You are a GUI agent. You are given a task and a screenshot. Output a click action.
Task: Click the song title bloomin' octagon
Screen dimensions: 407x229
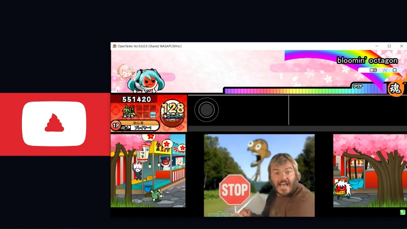[367, 60]
